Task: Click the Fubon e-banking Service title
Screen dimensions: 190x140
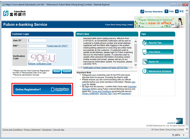Action: tap(25, 25)
